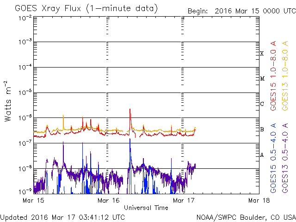The image size is (296, 222).
Task: Click the tallest red flare peak on Mar 16
Action: (x=130, y=110)
